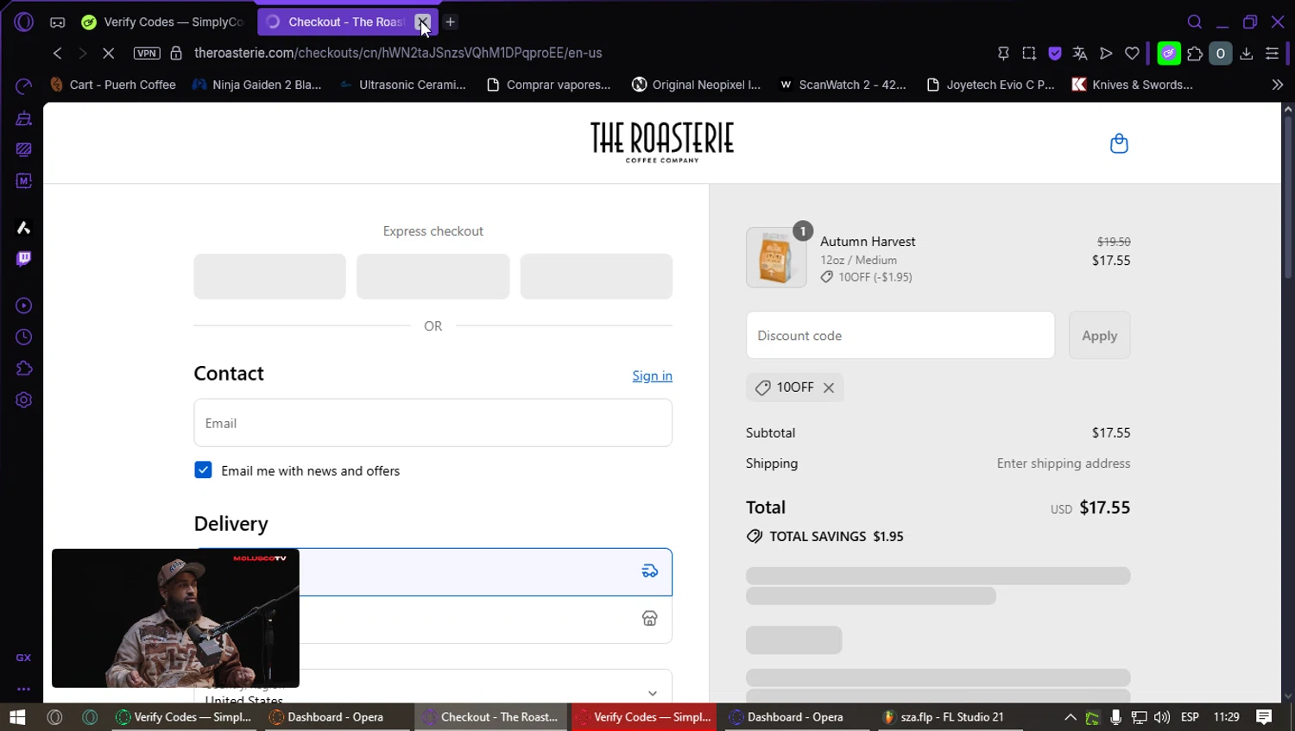
Task: Show hidden system tray icons chevron
Action: (x=1070, y=717)
